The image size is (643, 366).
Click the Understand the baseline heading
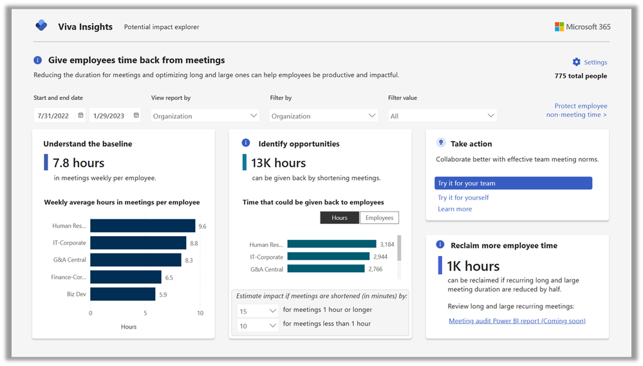(88, 144)
